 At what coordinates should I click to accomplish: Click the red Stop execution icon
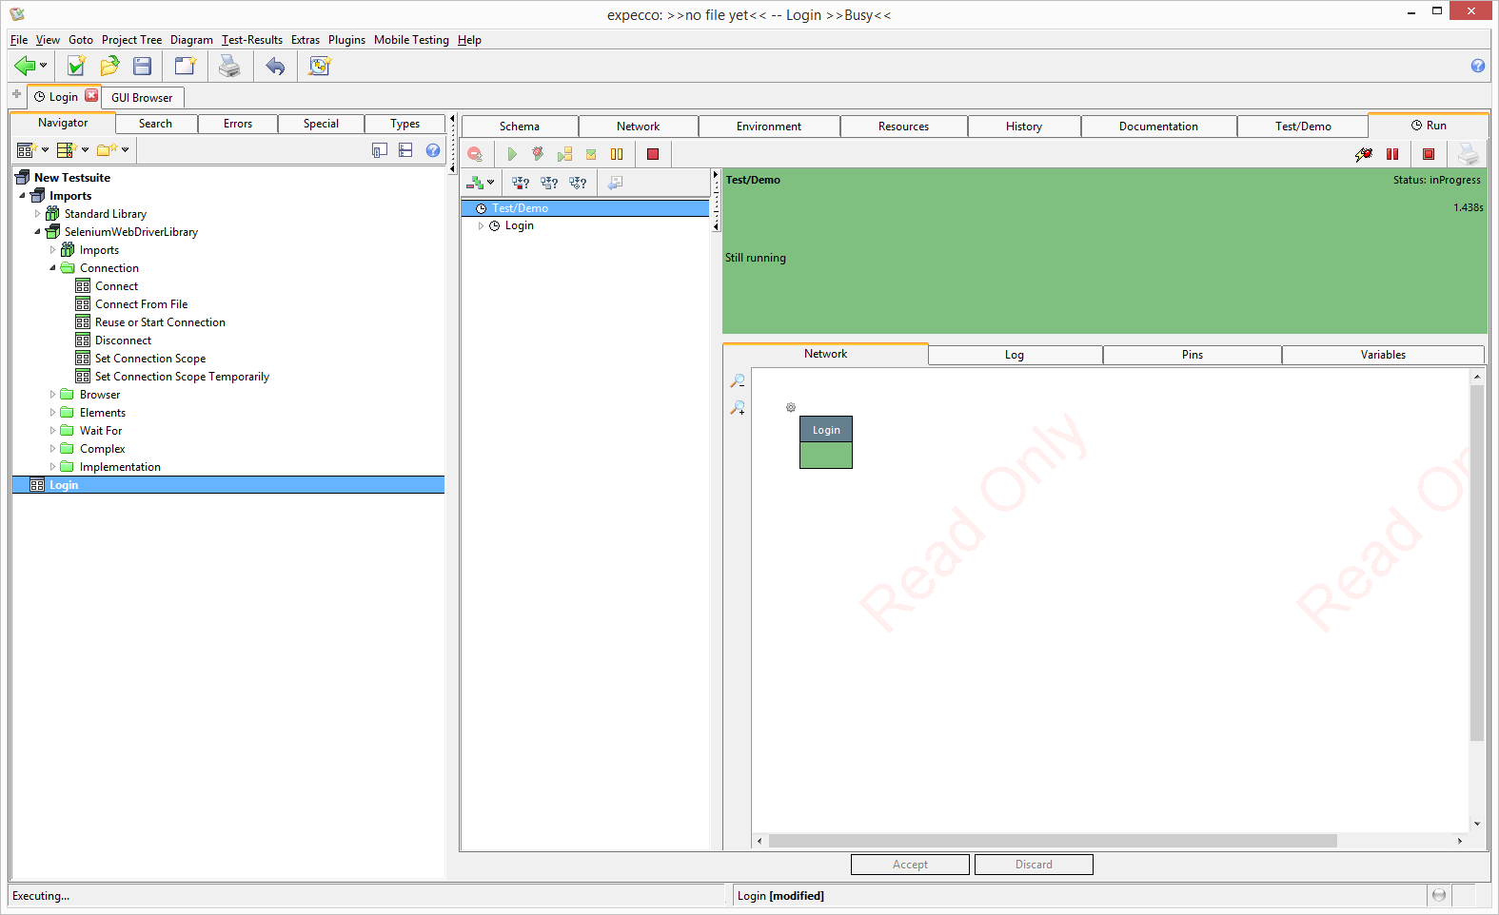pos(653,154)
